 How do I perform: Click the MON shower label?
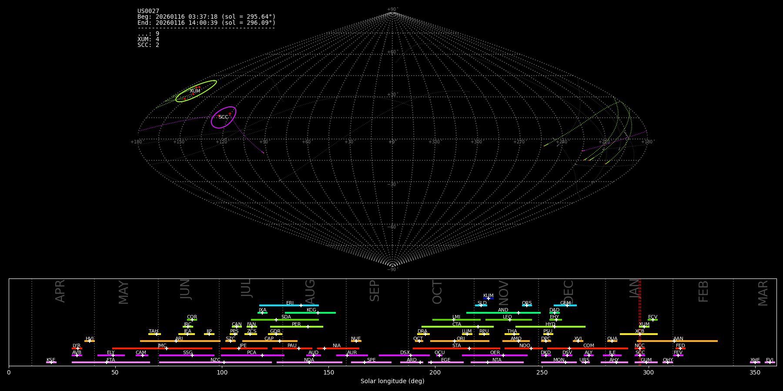(x=559, y=360)
